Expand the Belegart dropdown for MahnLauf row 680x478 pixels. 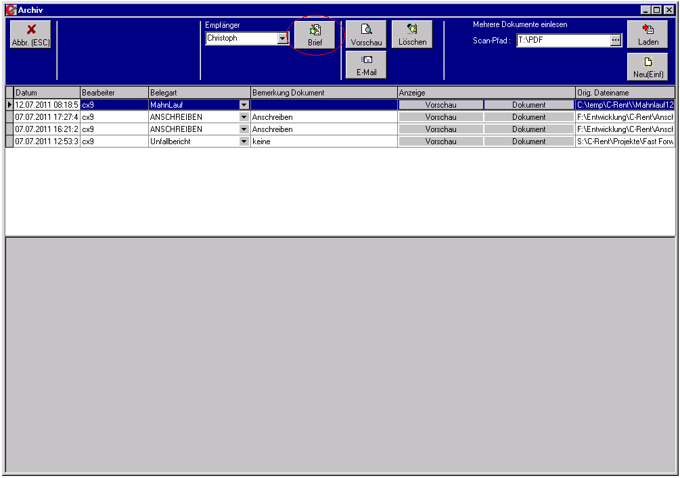pyautogui.click(x=244, y=104)
